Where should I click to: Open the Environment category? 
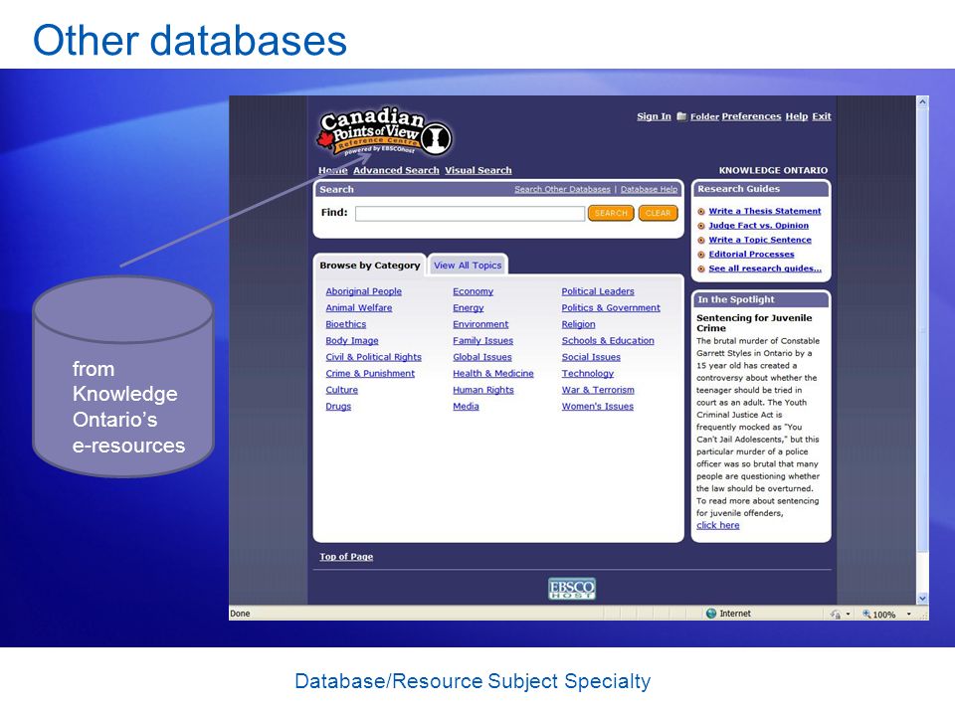480,324
